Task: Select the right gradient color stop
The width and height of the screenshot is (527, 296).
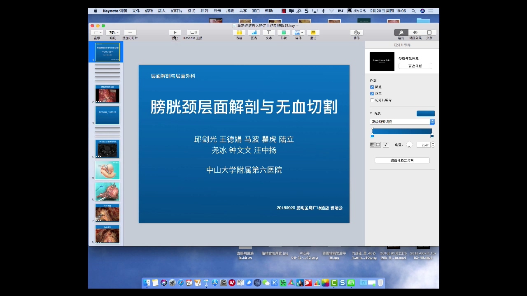Action: (432, 136)
